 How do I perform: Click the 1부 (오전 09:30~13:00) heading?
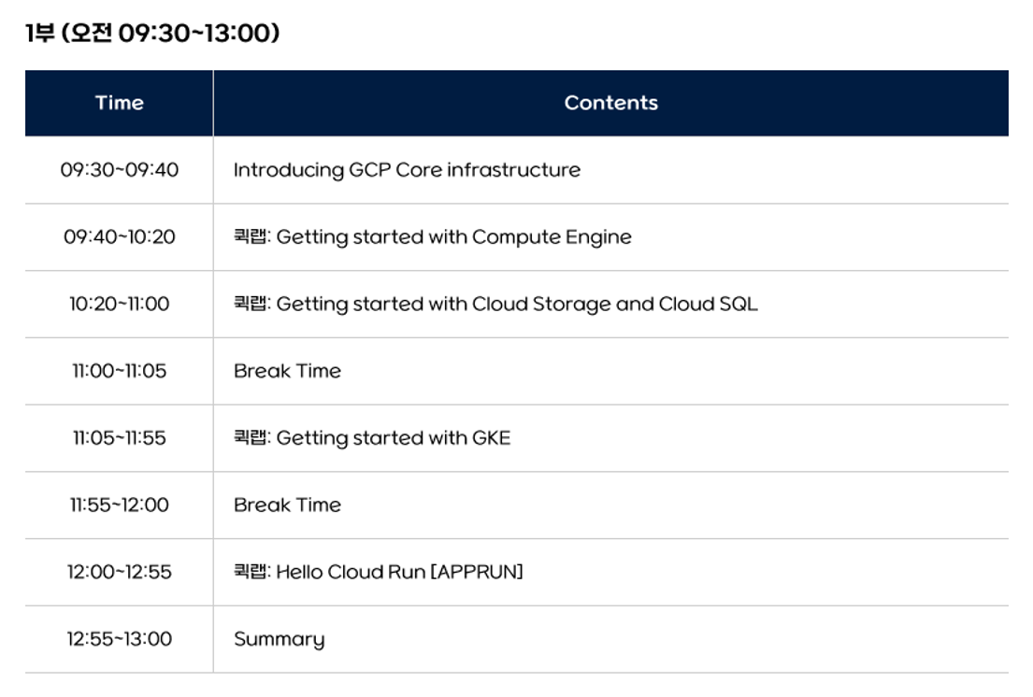coord(152,34)
